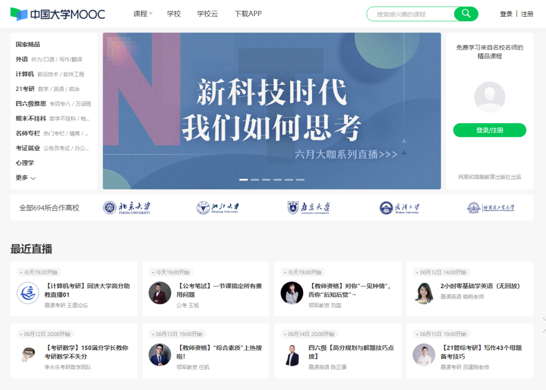
Task: Click the green search magnifier button
Action: (x=466, y=14)
